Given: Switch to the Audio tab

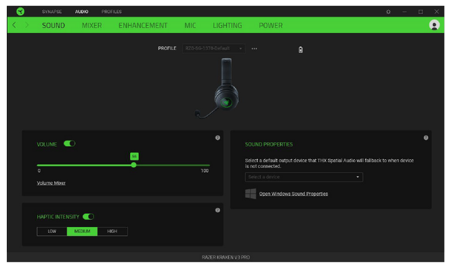Looking at the screenshot, I should click(81, 12).
